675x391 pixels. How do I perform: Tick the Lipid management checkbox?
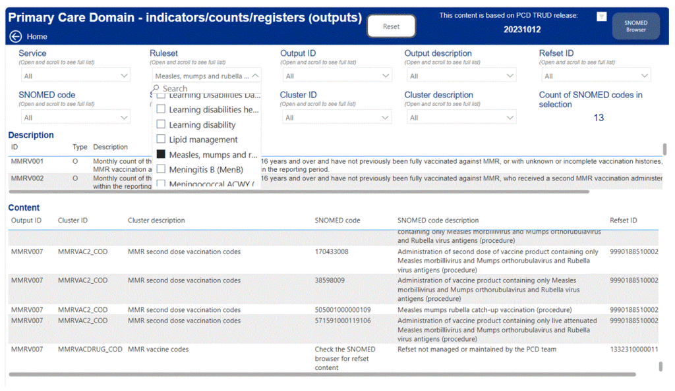[x=161, y=139]
